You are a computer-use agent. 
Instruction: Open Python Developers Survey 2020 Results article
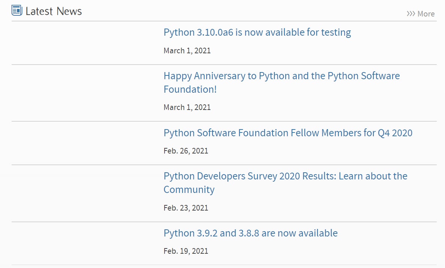click(285, 183)
